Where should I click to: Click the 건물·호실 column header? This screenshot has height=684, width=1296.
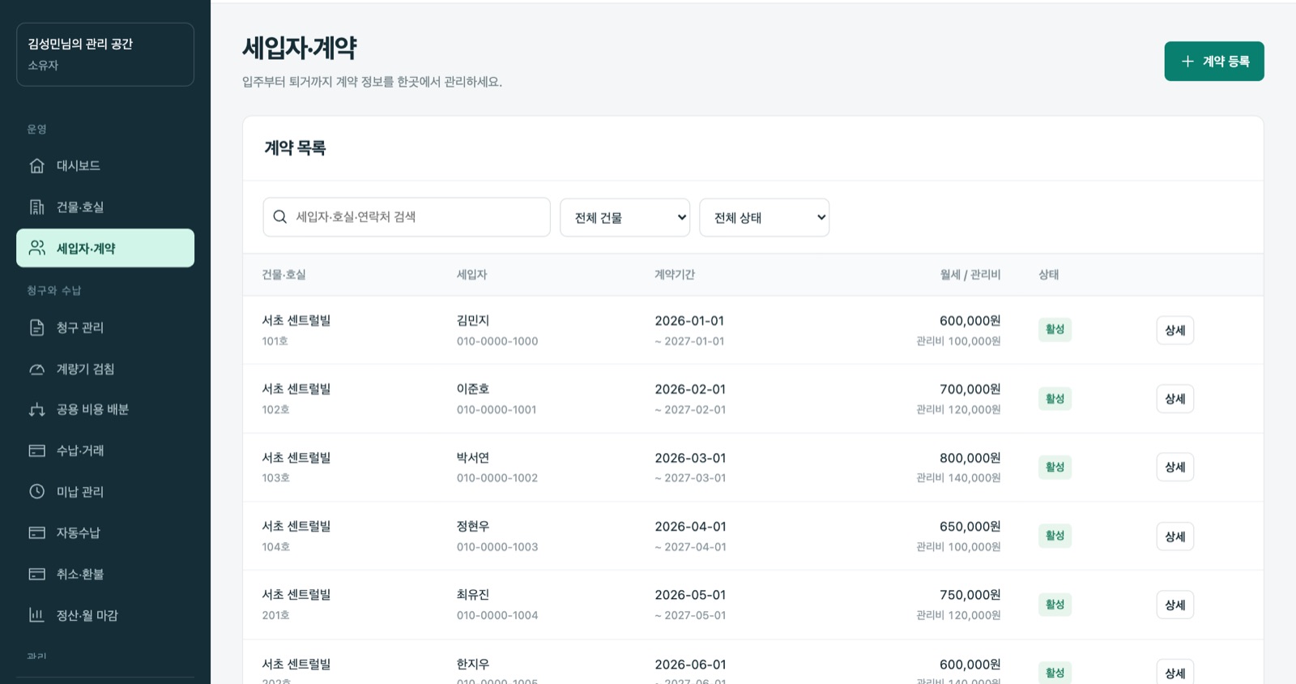283,275
